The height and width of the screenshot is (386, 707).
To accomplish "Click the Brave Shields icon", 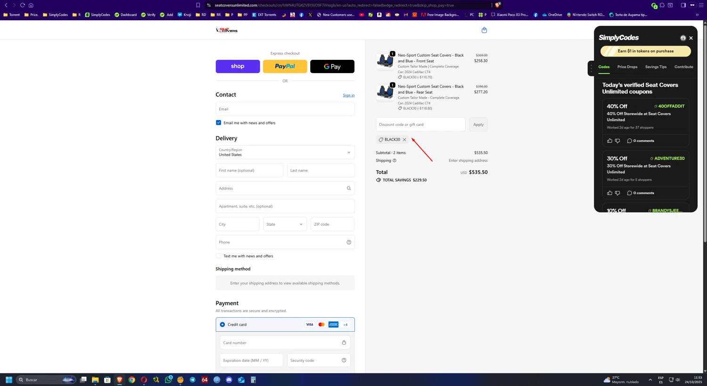I will pos(498,5).
